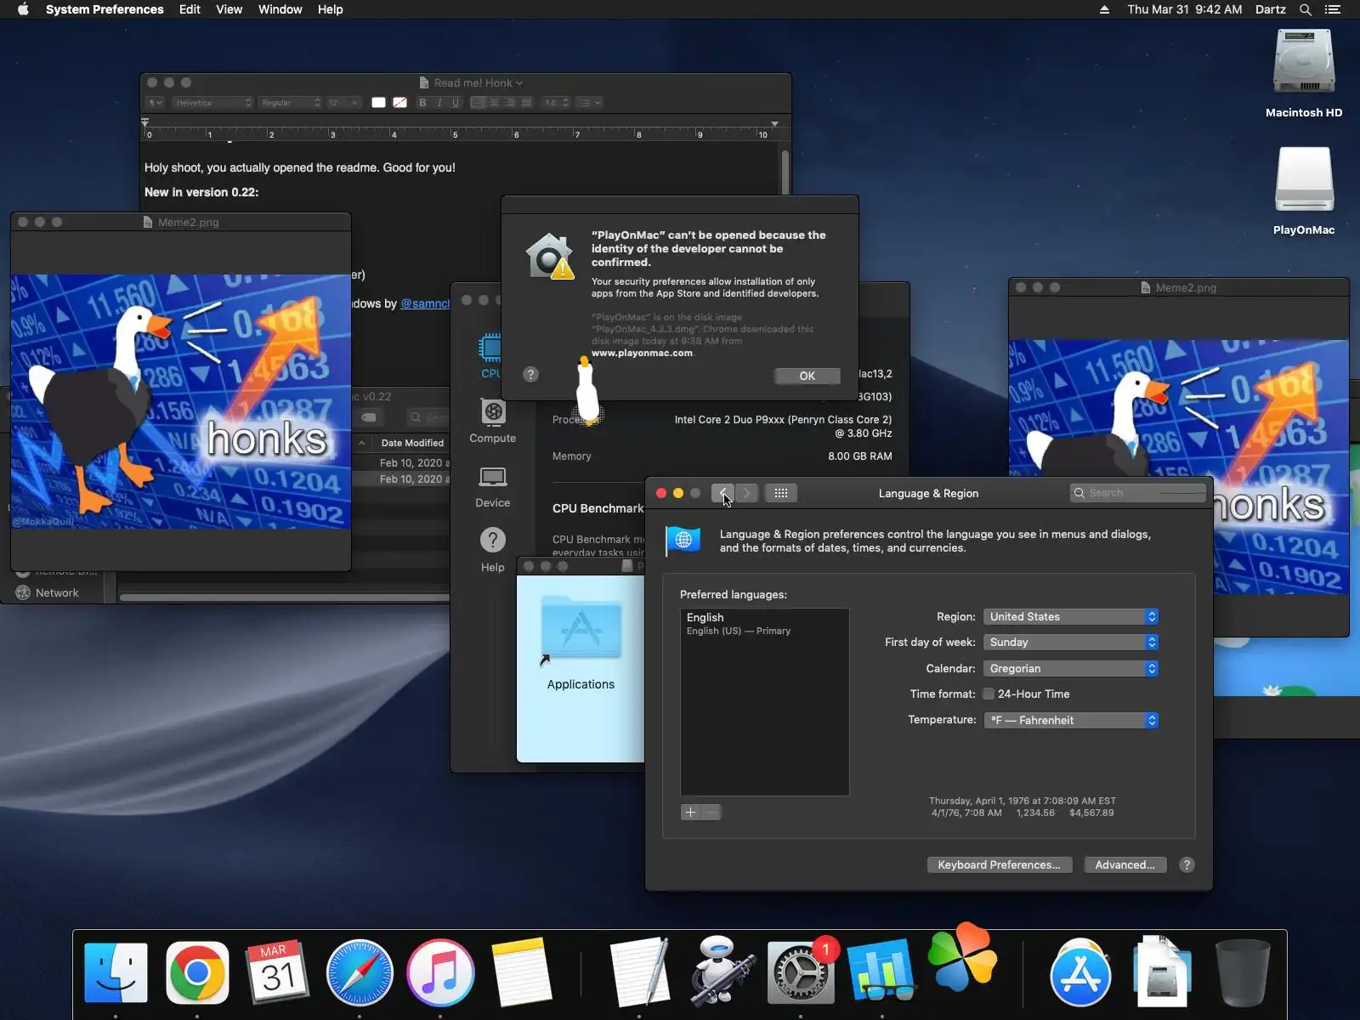Open Notification Center in menu bar
This screenshot has width=1360, height=1020.
[x=1333, y=9]
